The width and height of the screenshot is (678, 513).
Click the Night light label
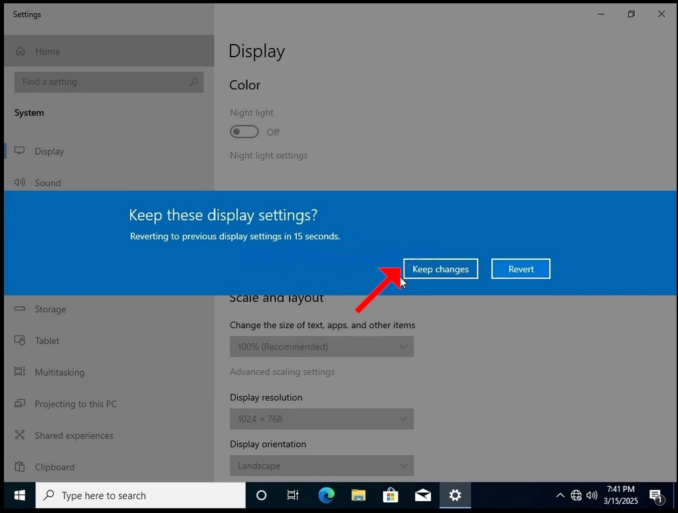[x=251, y=112]
